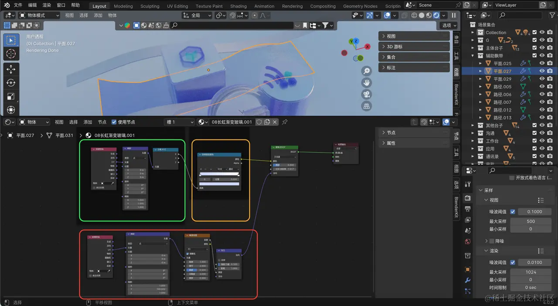The width and height of the screenshot is (558, 306).
Task: Open node editor 添加 menu
Action: [88, 122]
